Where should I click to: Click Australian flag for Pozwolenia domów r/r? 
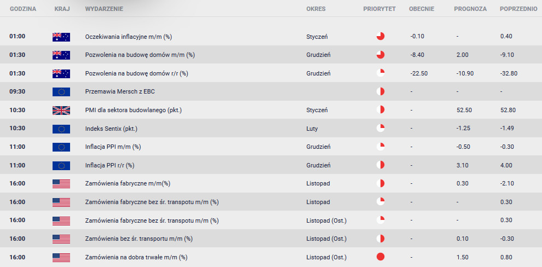[x=61, y=73]
